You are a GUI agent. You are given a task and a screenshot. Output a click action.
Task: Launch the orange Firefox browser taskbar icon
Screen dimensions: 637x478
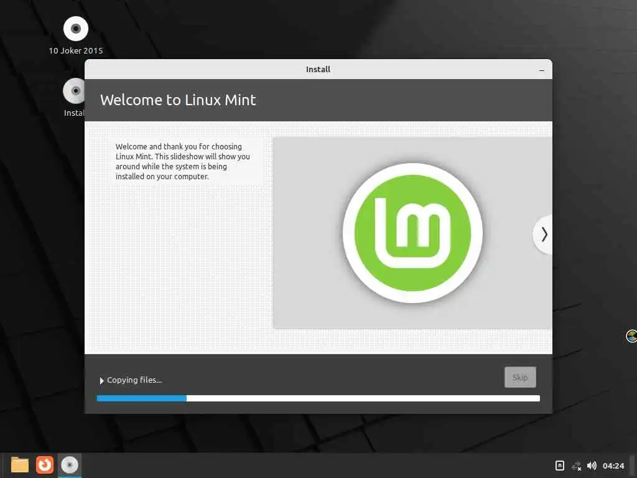tap(45, 465)
